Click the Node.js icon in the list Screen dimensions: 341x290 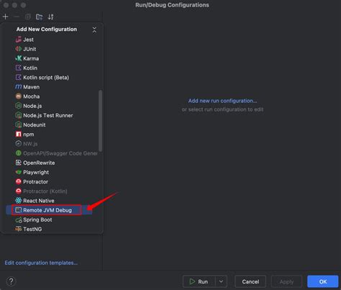pyautogui.click(x=19, y=106)
